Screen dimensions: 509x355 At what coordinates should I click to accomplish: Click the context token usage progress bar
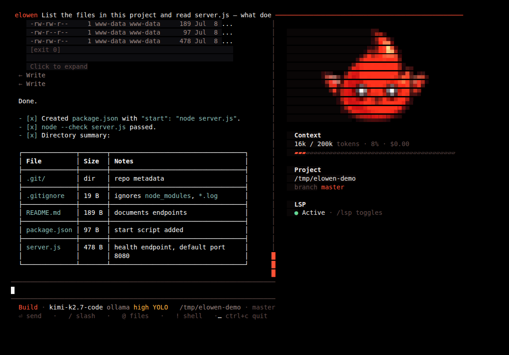374,153
